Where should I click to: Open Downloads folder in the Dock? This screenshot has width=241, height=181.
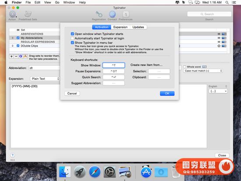click(x=161, y=172)
